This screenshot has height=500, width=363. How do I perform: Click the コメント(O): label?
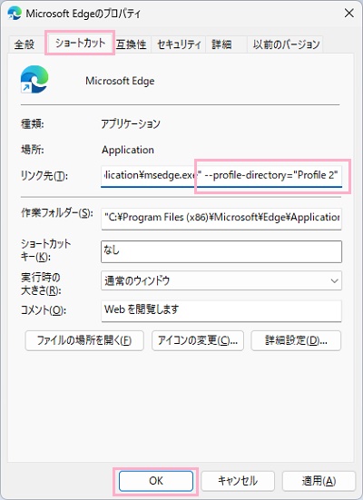pos(43,310)
